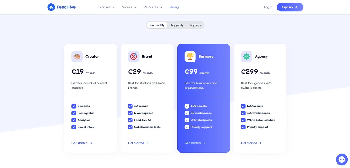
Task: Select Pricing in the navigation bar
Action: pyautogui.click(x=174, y=7)
